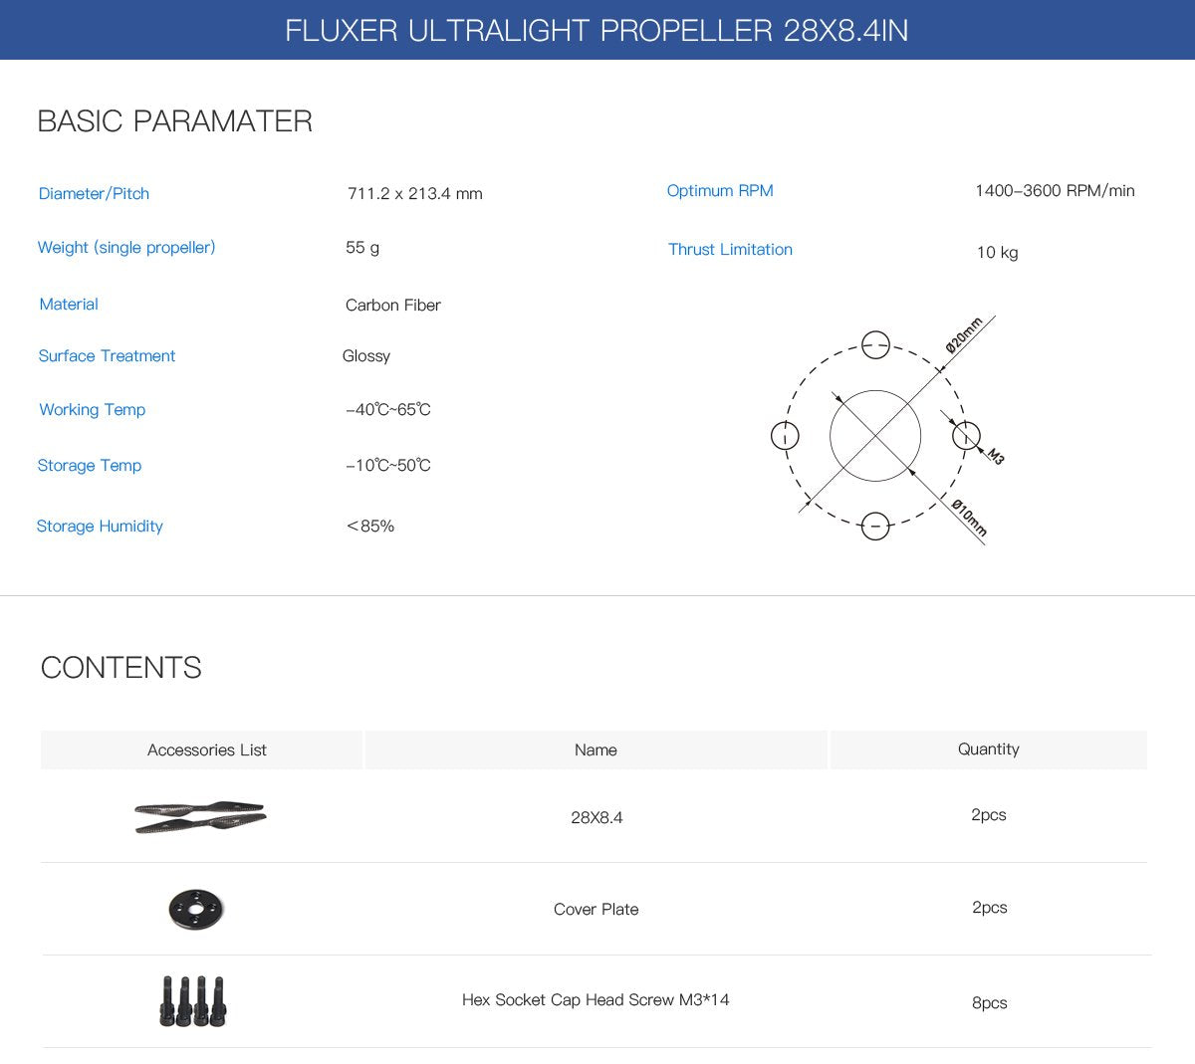Screen dimensions: 1195x1064
Task: Click the Surface Treatment label
Action: point(107,355)
